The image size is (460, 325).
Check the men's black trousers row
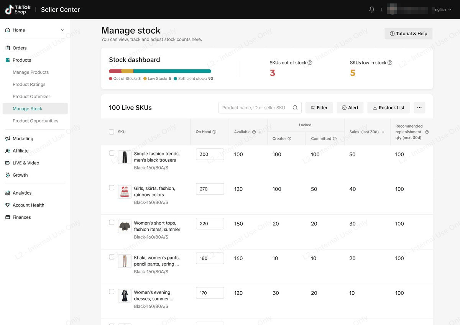[x=112, y=153]
